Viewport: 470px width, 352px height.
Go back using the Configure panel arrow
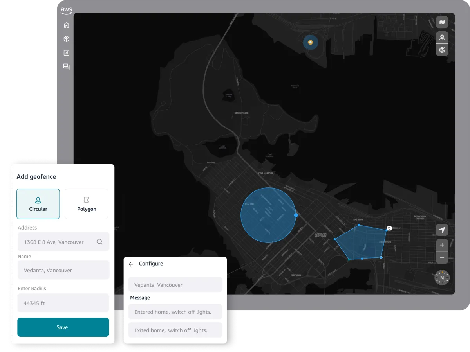coord(131,264)
